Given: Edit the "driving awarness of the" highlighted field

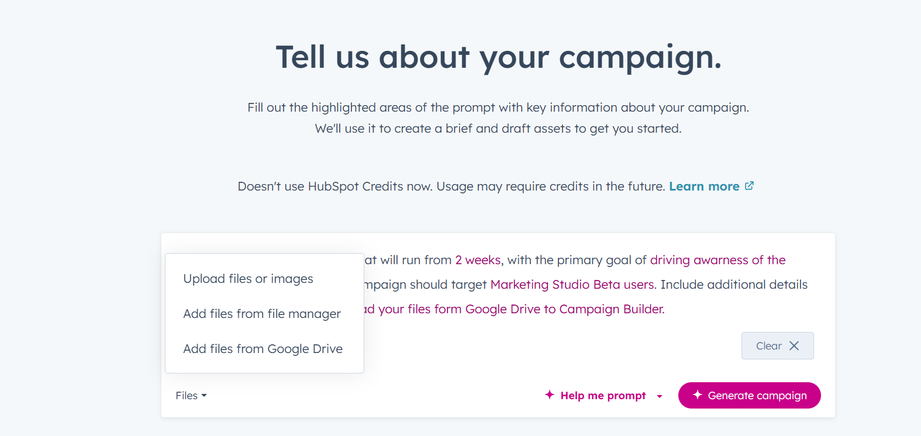Looking at the screenshot, I should [x=718, y=260].
